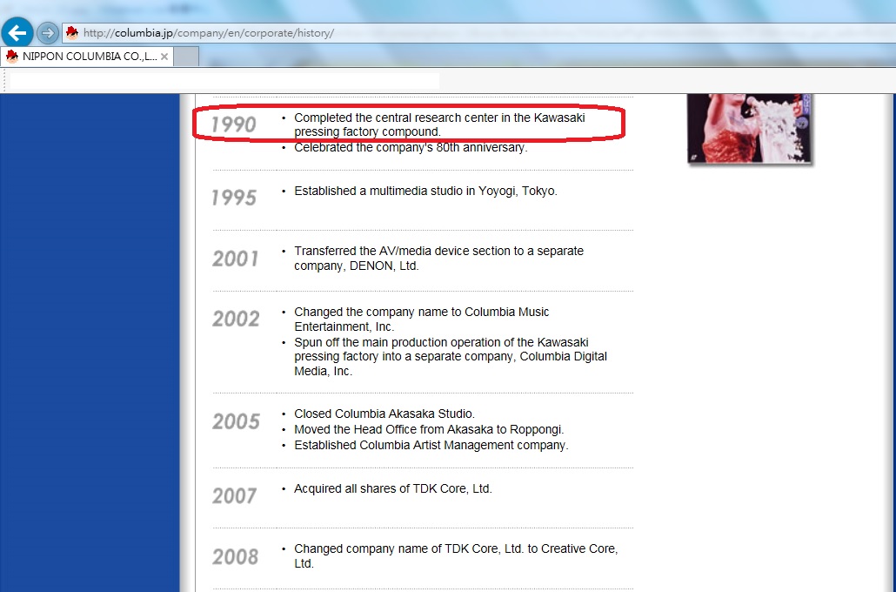Click the columbia.jp URL address field
Screen dimensions: 896x592
click(480, 32)
